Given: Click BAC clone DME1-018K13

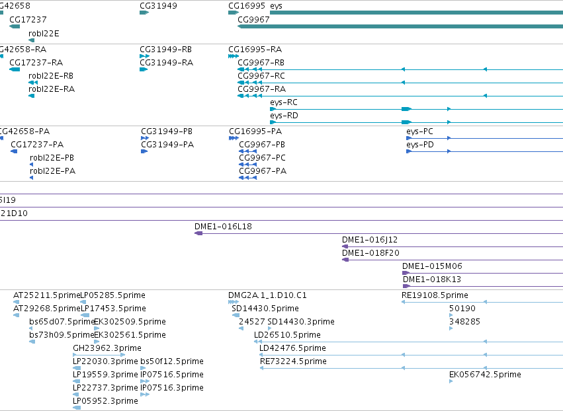Looking at the screenshot, I should [432, 280].
